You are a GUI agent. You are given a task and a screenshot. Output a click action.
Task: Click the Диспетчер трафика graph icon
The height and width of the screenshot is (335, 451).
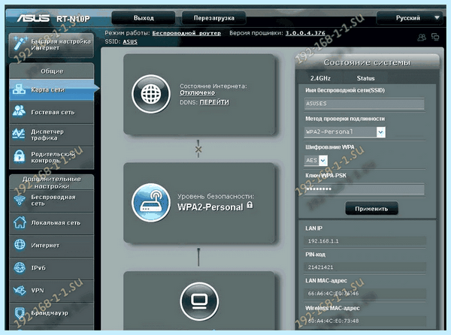pos(19,134)
